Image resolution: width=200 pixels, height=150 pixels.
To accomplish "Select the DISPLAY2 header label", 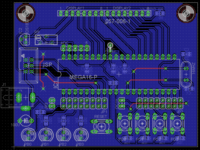I will tap(122, 8).
